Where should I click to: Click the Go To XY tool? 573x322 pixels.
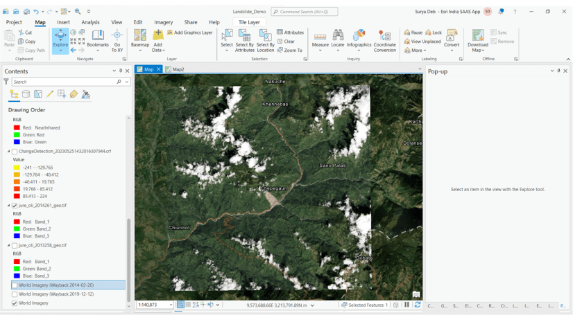(x=117, y=41)
